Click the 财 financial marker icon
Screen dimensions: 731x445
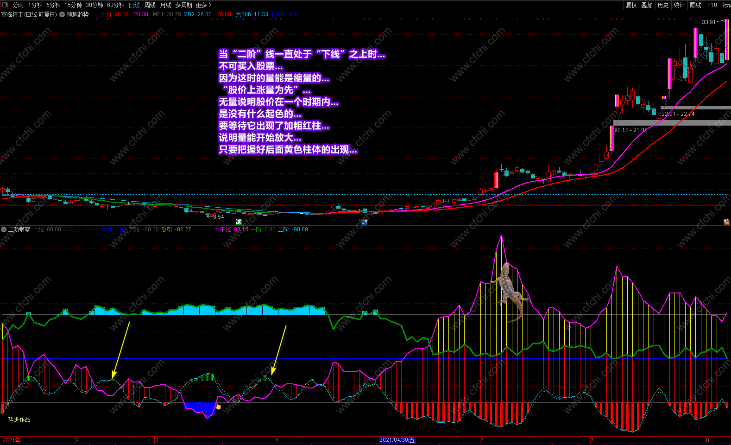(x=364, y=222)
